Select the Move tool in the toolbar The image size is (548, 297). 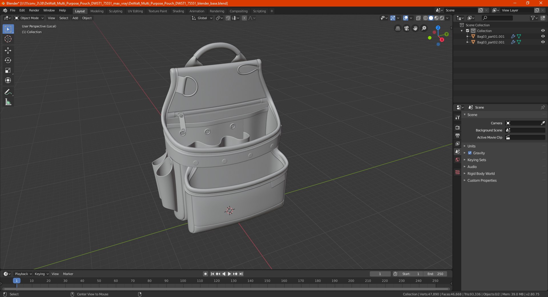tap(8, 51)
